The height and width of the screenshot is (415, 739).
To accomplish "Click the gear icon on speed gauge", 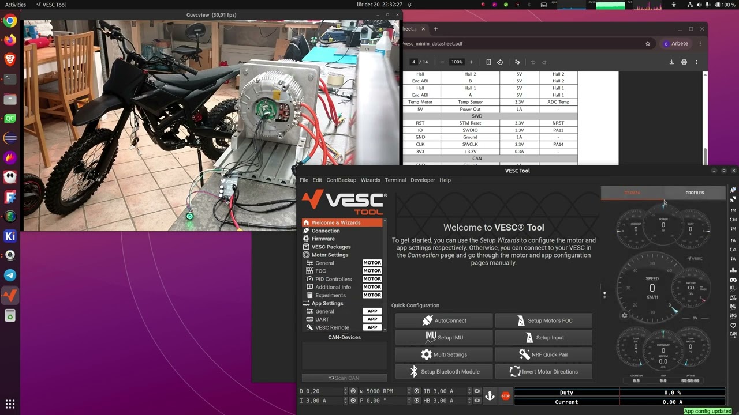I will [x=624, y=315].
